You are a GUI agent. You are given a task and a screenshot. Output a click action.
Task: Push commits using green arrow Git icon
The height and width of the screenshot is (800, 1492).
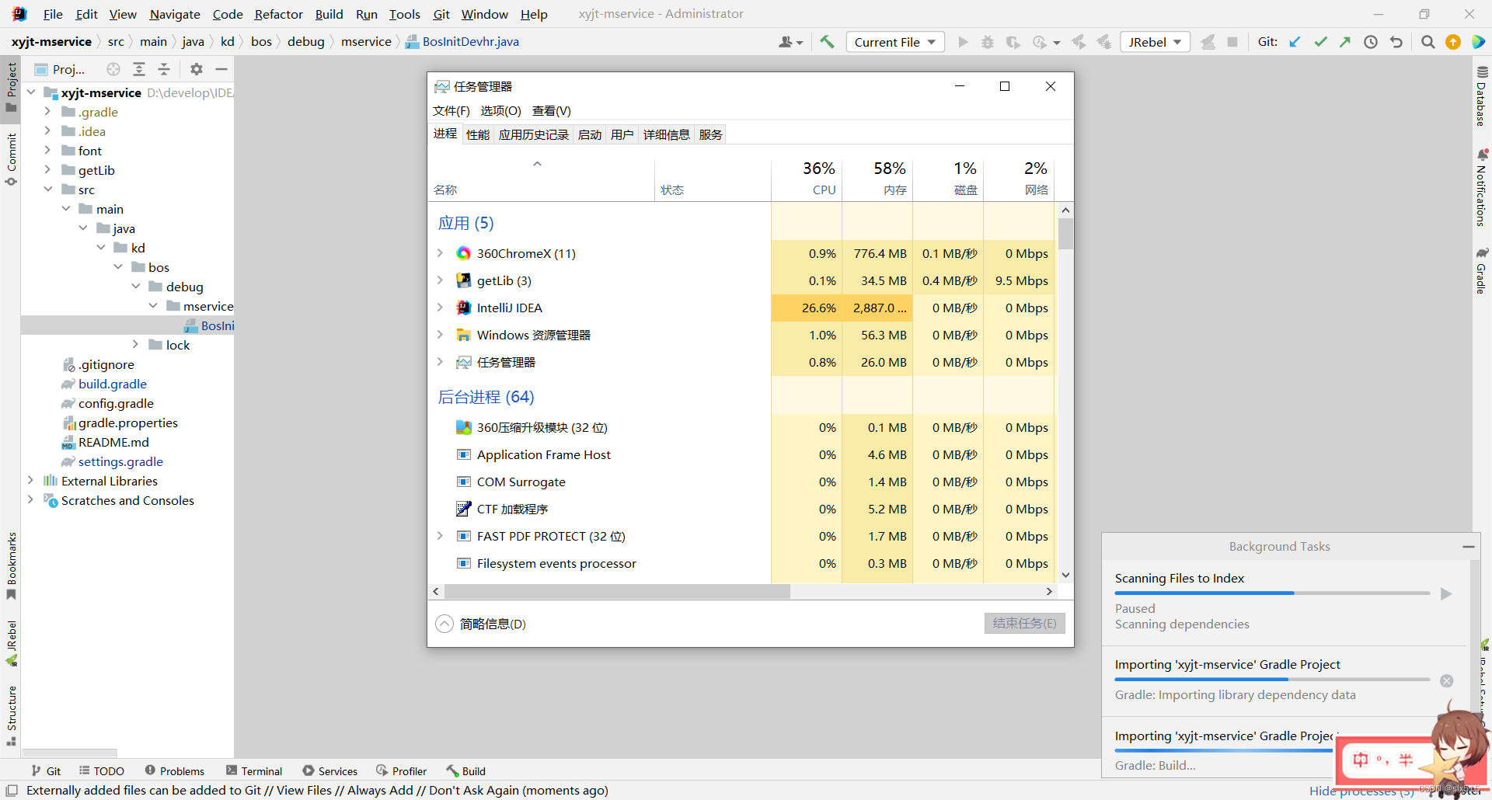coord(1346,42)
